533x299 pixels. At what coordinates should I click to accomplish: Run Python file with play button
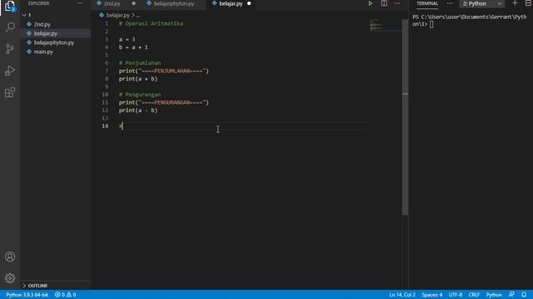pyautogui.click(x=370, y=3)
